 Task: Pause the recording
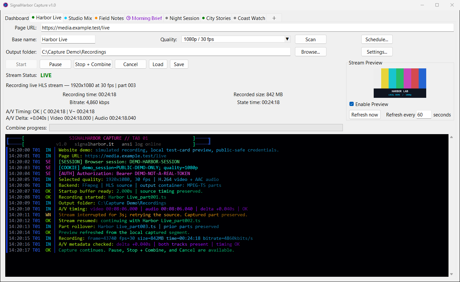click(x=55, y=64)
